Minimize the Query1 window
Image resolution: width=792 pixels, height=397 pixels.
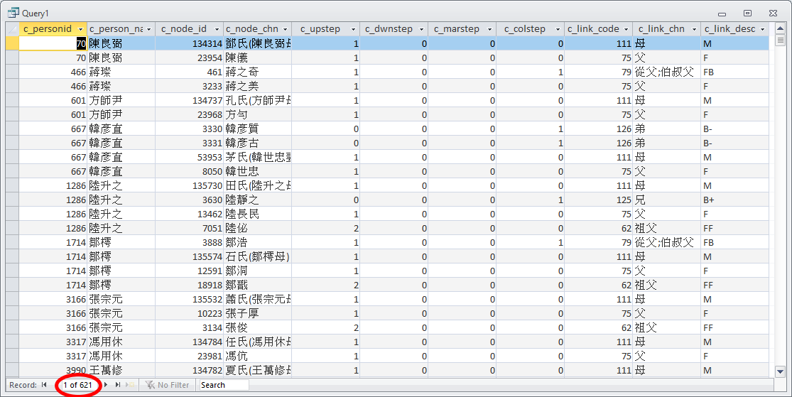pos(723,13)
